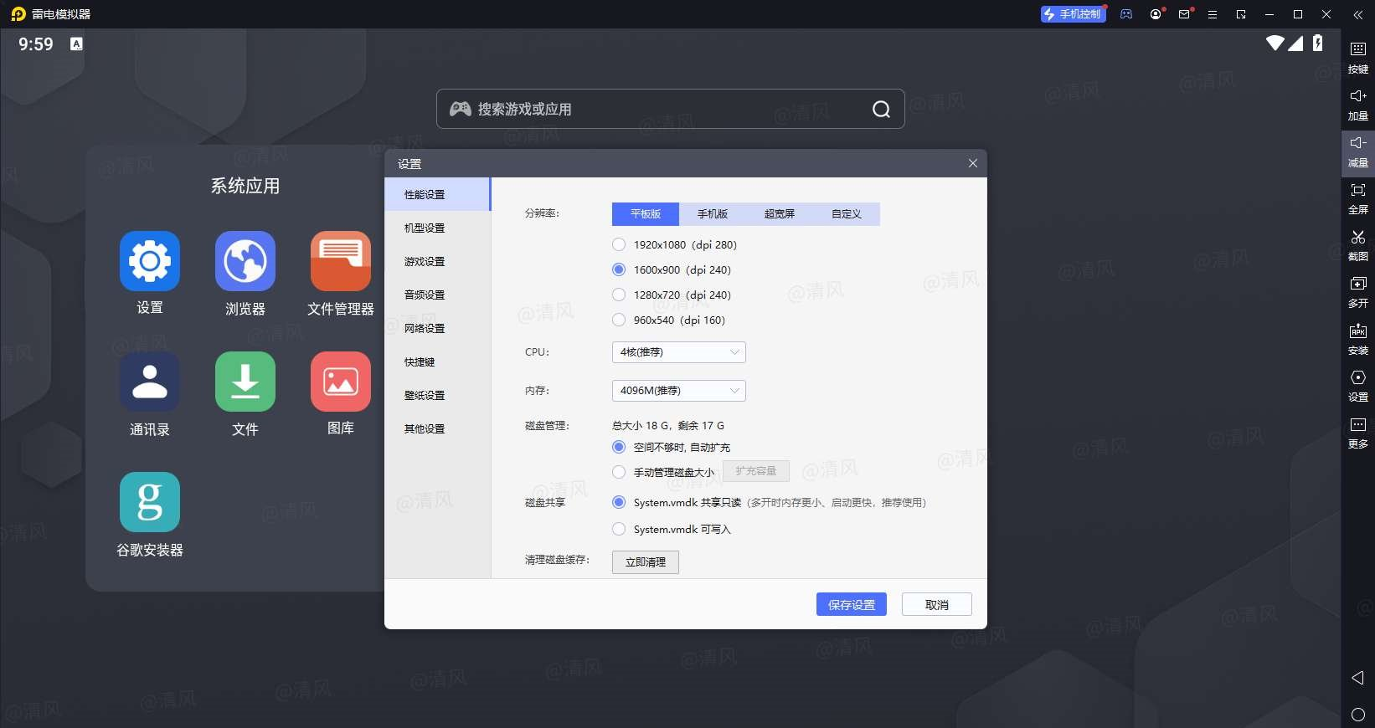Choose the 1280x720 (dpi 240) option
This screenshot has width=1375, height=728.
click(x=619, y=295)
